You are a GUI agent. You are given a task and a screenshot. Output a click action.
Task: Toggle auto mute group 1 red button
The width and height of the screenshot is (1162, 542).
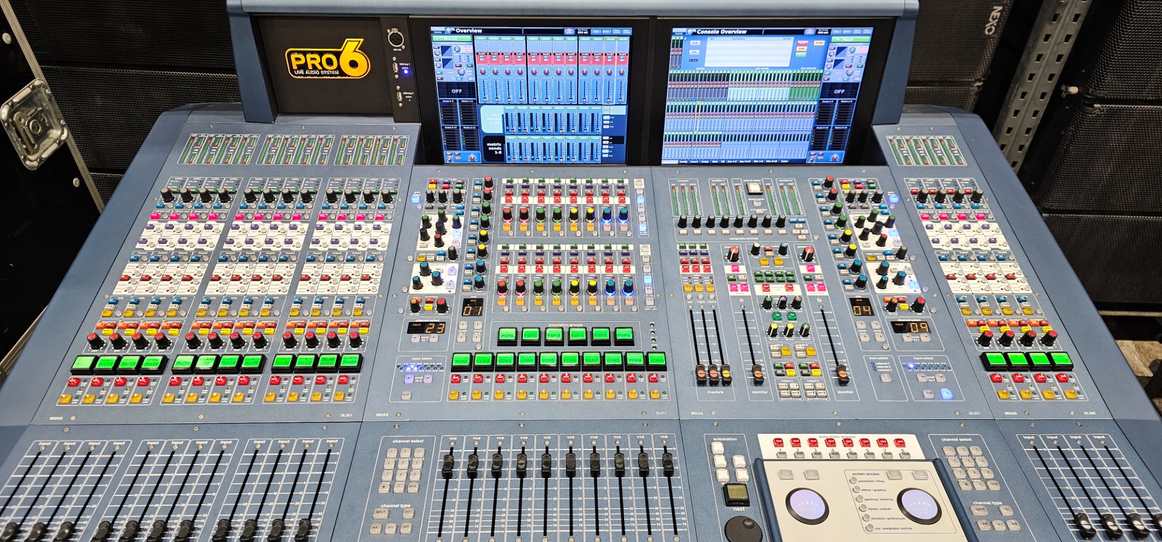click(x=779, y=443)
